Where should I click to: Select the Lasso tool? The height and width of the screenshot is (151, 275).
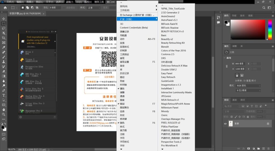click(4, 28)
